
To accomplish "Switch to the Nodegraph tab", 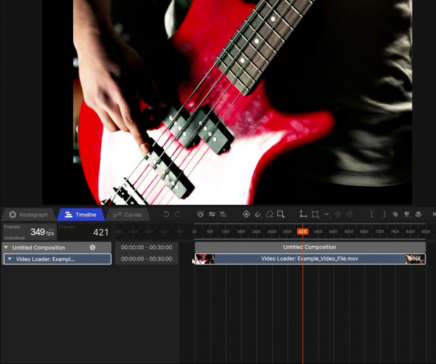I will (29, 215).
